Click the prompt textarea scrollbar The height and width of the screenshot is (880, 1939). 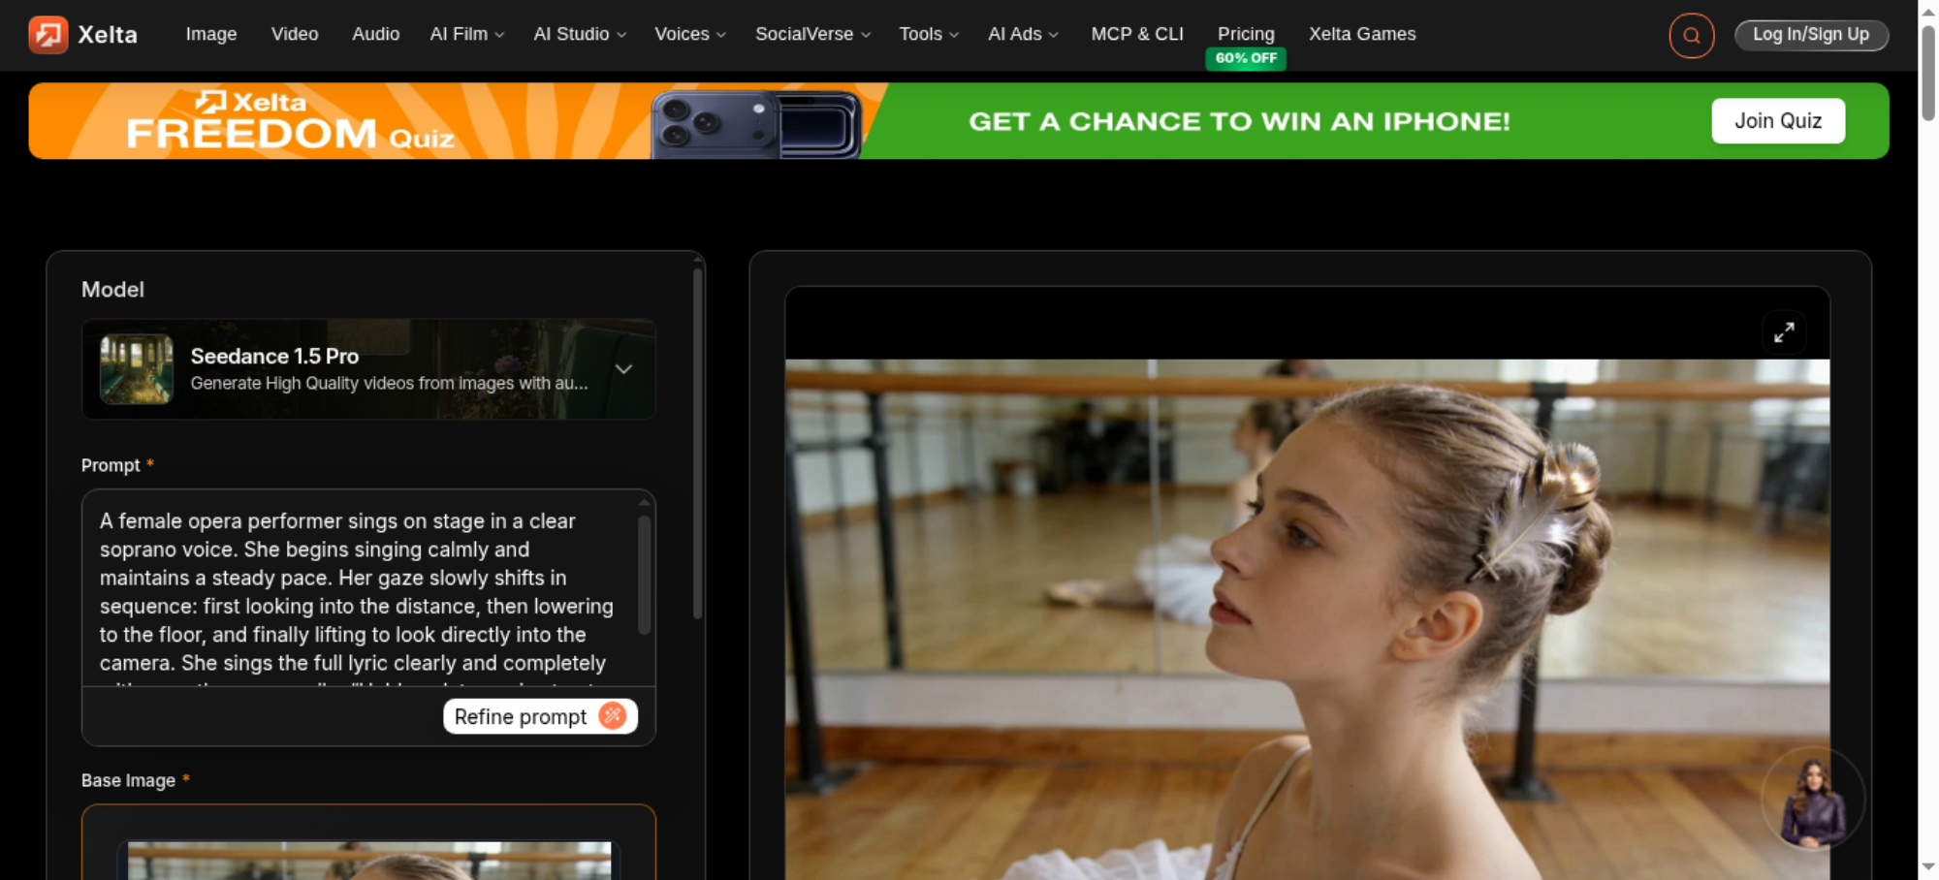point(644,576)
